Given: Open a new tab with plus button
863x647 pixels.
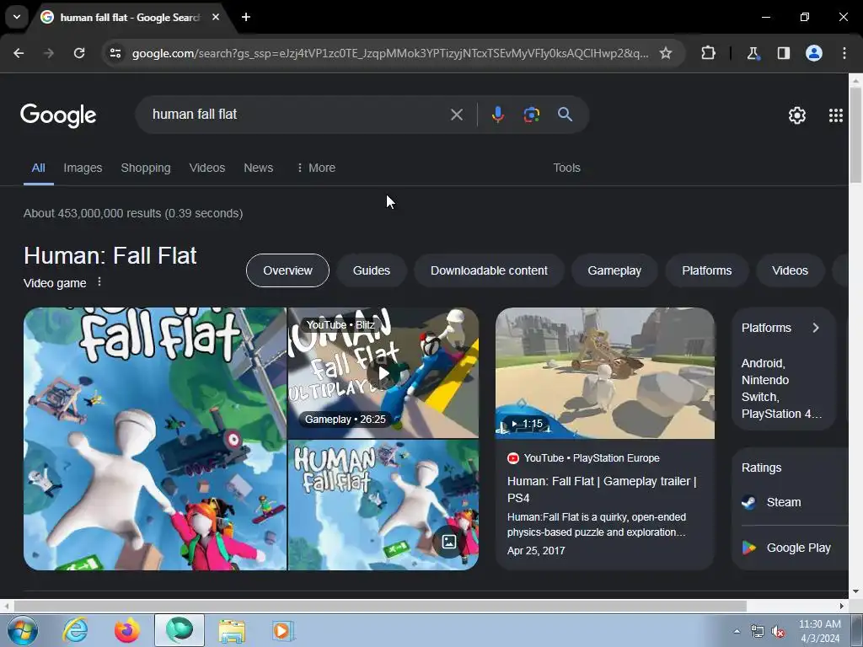Looking at the screenshot, I should (246, 17).
